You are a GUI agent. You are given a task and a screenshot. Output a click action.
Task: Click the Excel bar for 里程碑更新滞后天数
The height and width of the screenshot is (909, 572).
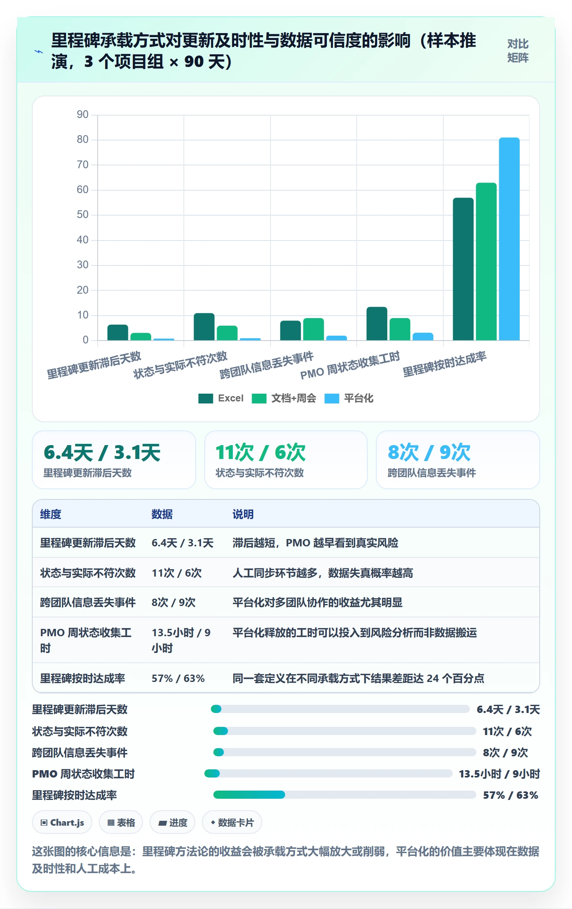click(118, 332)
